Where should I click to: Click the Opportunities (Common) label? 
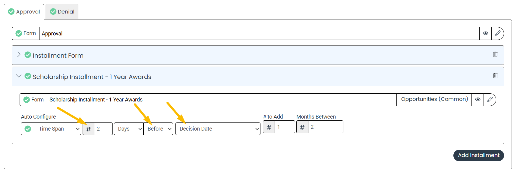[434, 99]
